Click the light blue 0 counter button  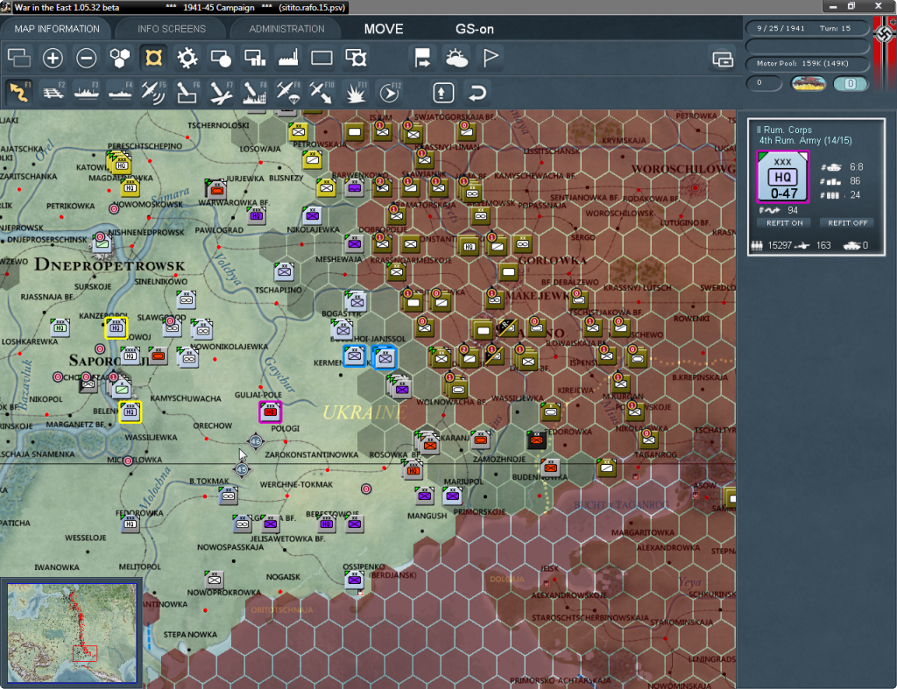pos(850,84)
